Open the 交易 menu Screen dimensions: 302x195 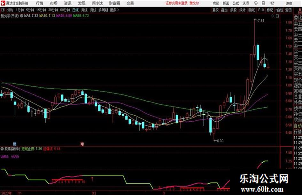coord(130,3)
